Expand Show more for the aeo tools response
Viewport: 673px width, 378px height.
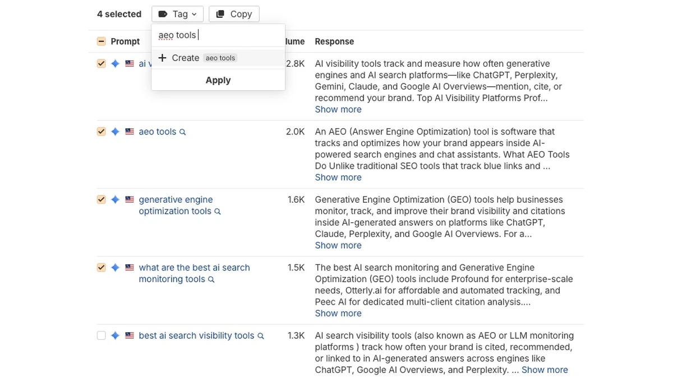(338, 178)
